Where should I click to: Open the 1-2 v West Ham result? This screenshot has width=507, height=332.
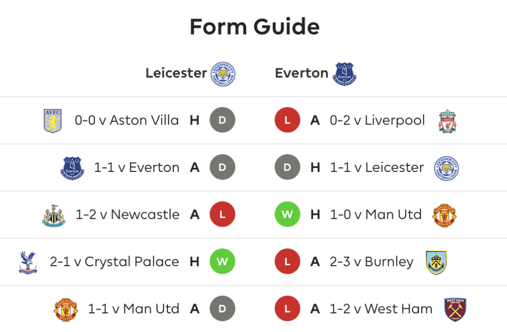(381, 309)
